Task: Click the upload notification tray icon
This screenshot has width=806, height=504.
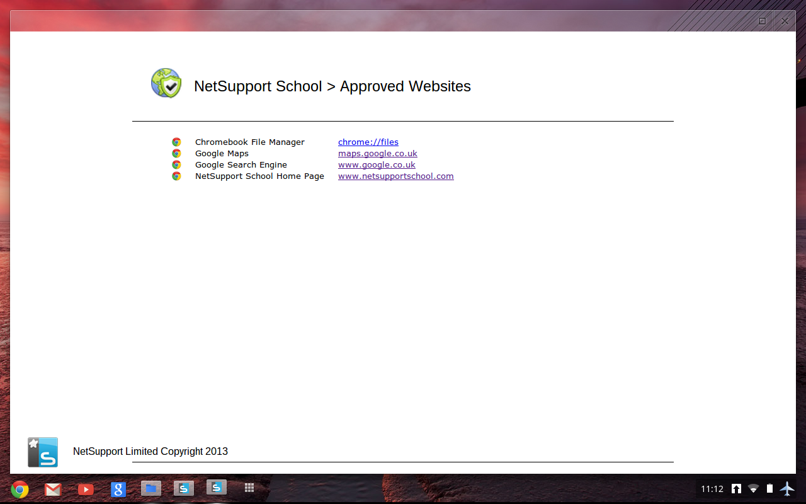Action: [x=736, y=489]
